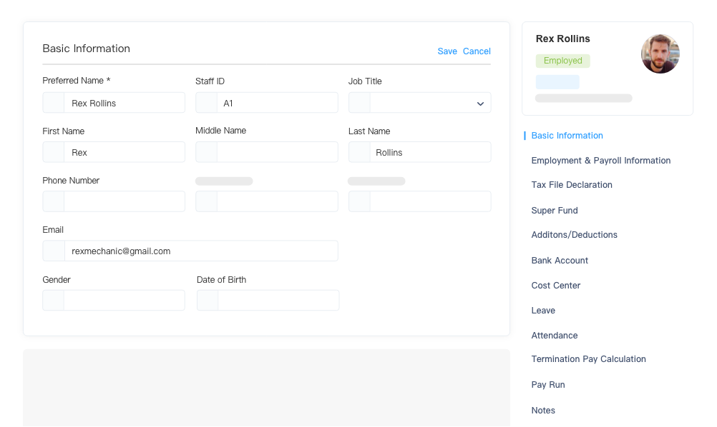This screenshot has height=427, width=717.
Task: Focus the Middle Name input
Action: pyautogui.click(x=267, y=152)
